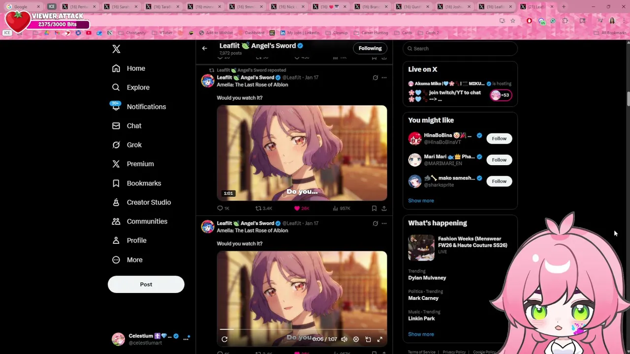Open Akuma Miko live broadcast
The height and width of the screenshot is (354, 630).
click(x=460, y=91)
